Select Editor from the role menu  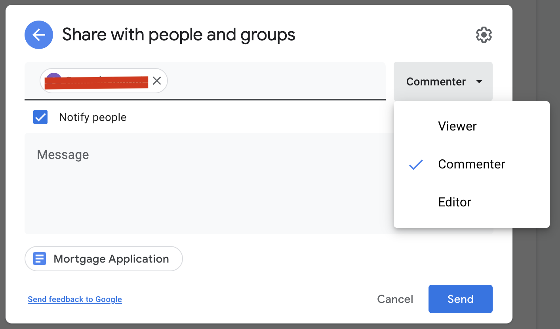coord(471,202)
